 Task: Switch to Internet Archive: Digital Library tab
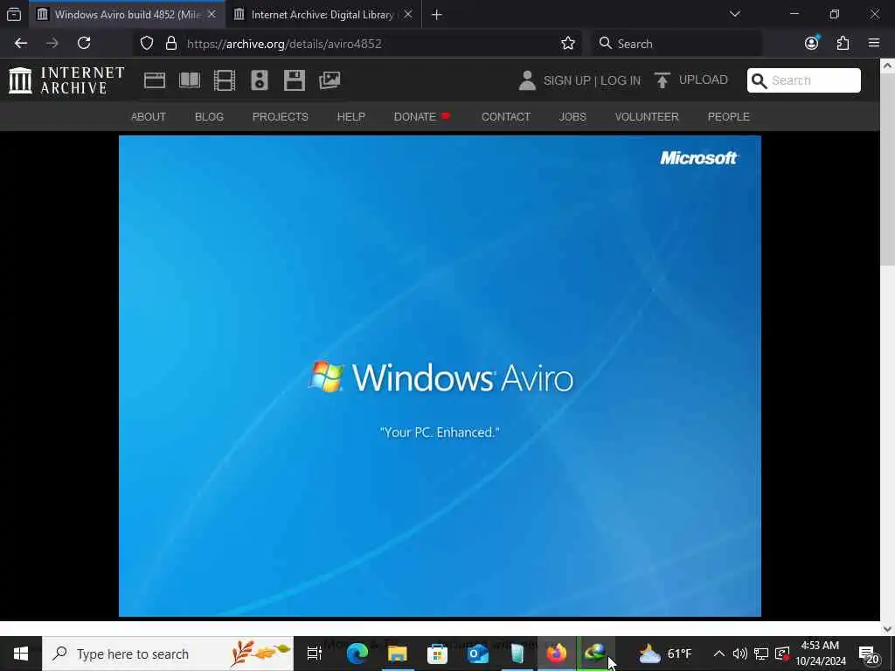(x=323, y=15)
